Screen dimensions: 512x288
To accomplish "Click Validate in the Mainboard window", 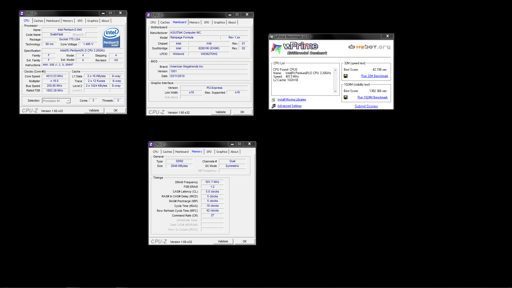I will coord(221,112).
